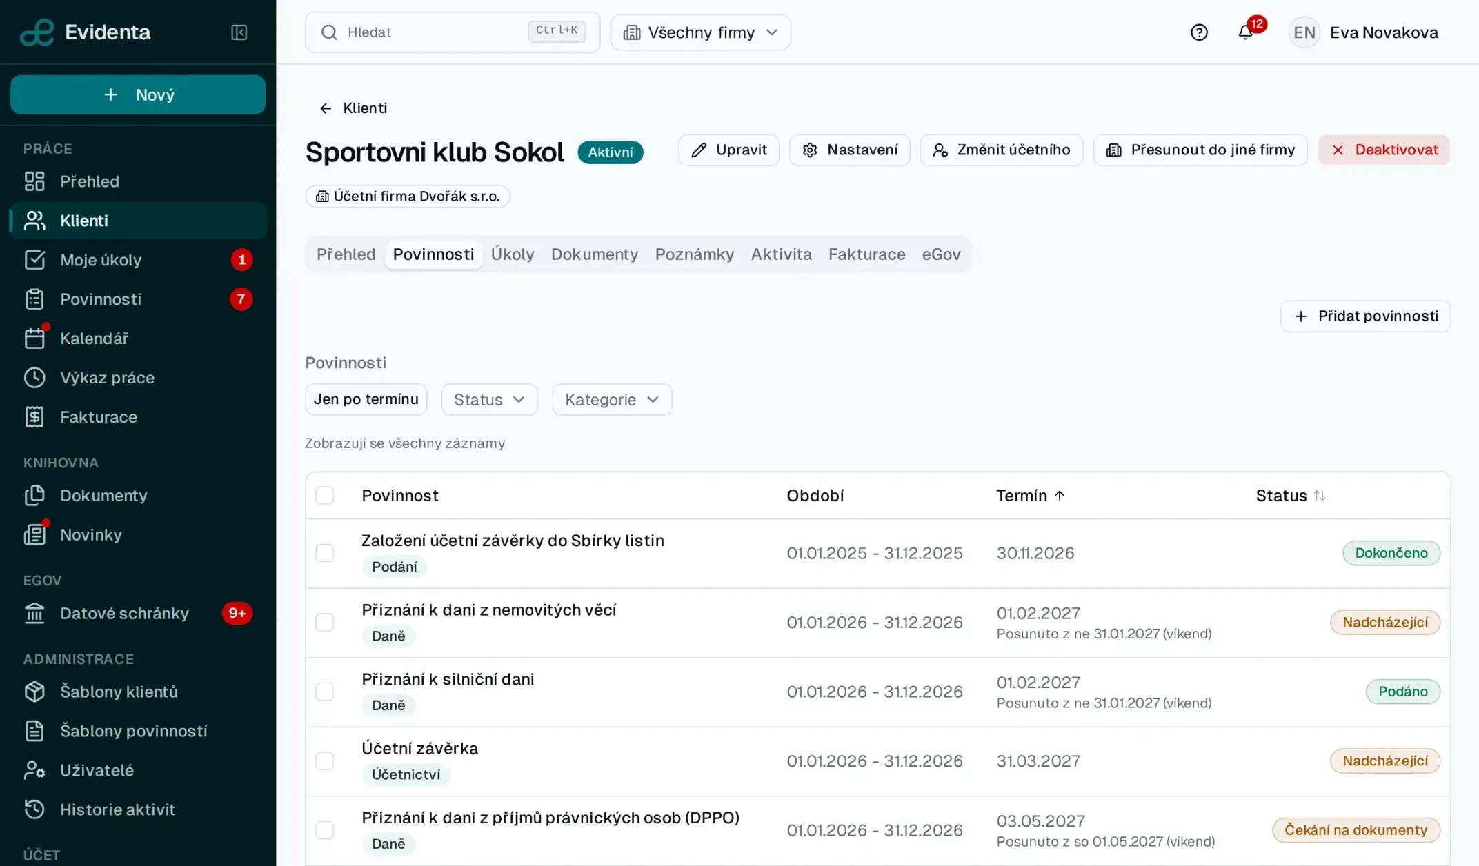Screen dimensions: 1479x866
Task: Toggle the Jen po termínu filter
Action: [366, 400]
